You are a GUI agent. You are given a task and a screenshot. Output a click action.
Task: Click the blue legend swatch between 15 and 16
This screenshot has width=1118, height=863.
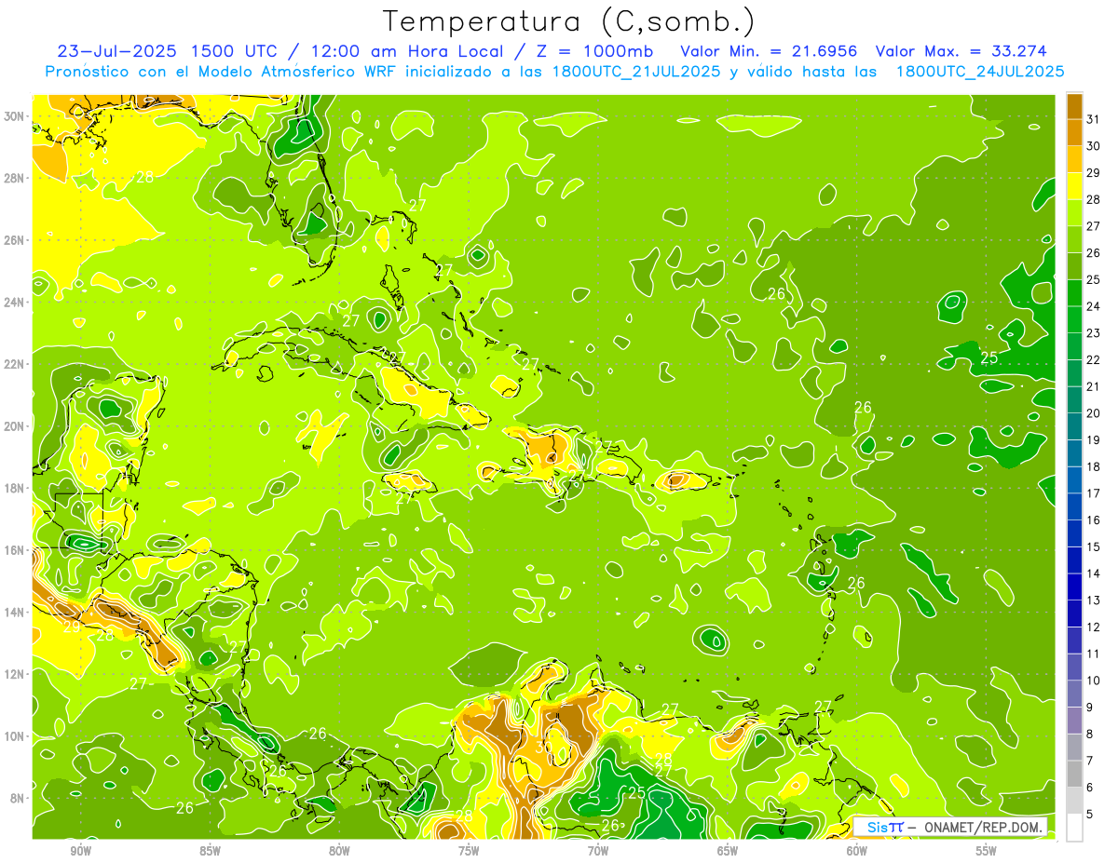point(1074,533)
